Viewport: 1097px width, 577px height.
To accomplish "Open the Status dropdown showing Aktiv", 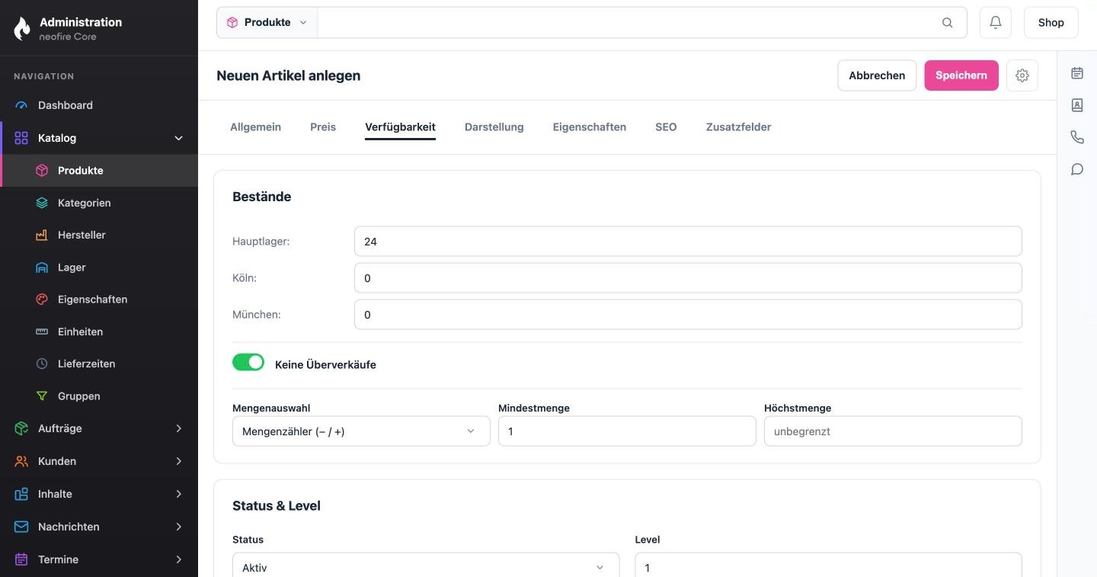I will (426, 567).
